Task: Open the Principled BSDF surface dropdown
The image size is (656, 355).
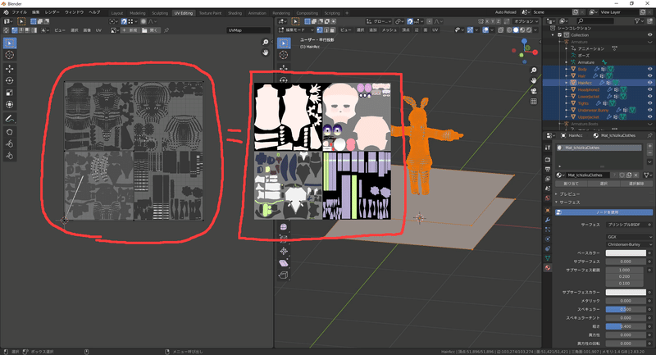Action: tap(626, 225)
